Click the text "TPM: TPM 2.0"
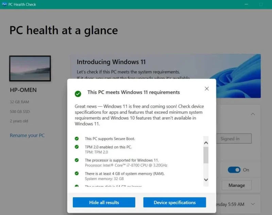 point(97,152)
